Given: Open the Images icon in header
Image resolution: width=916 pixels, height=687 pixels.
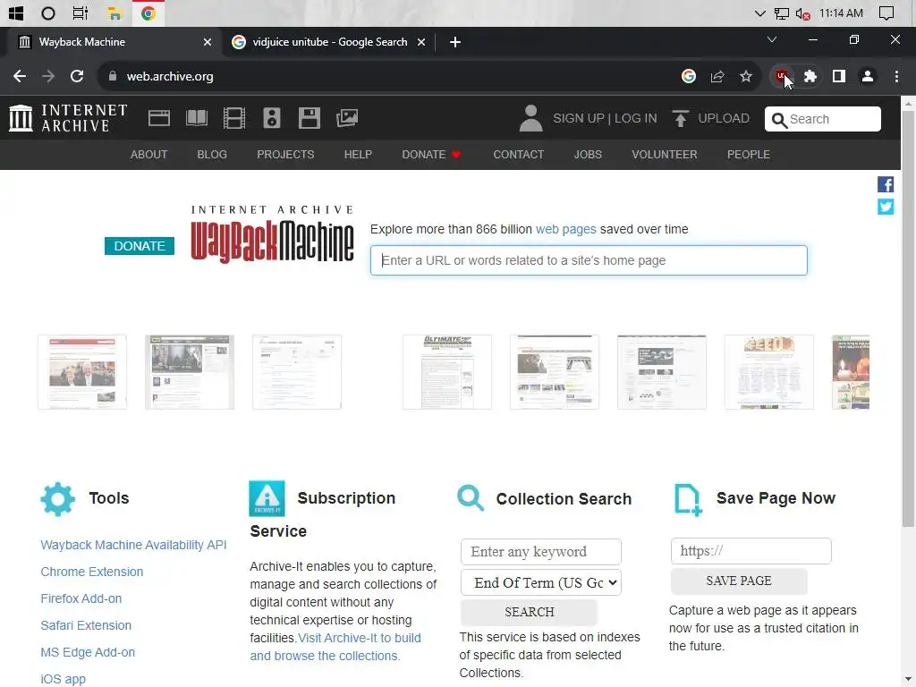Looking at the screenshot, I should 347,118.
